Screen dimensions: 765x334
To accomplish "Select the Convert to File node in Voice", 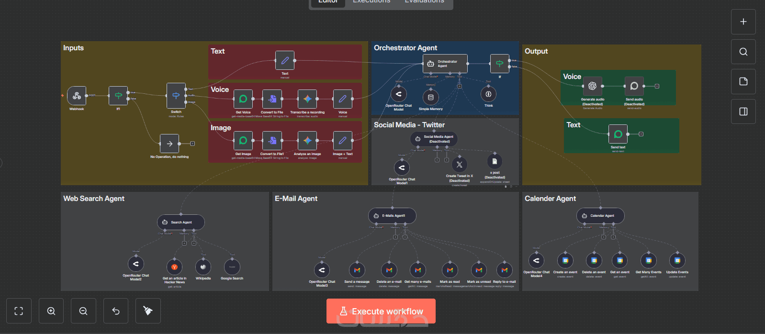I will 272,99.
